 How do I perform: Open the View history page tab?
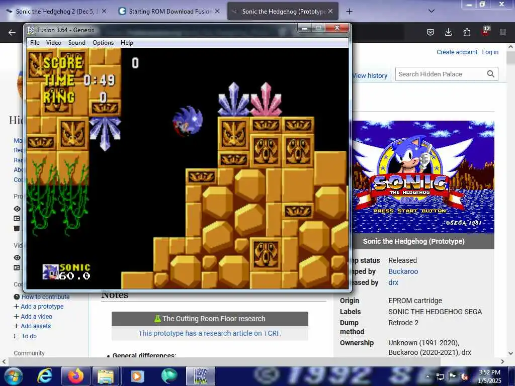tap(370, 76)
